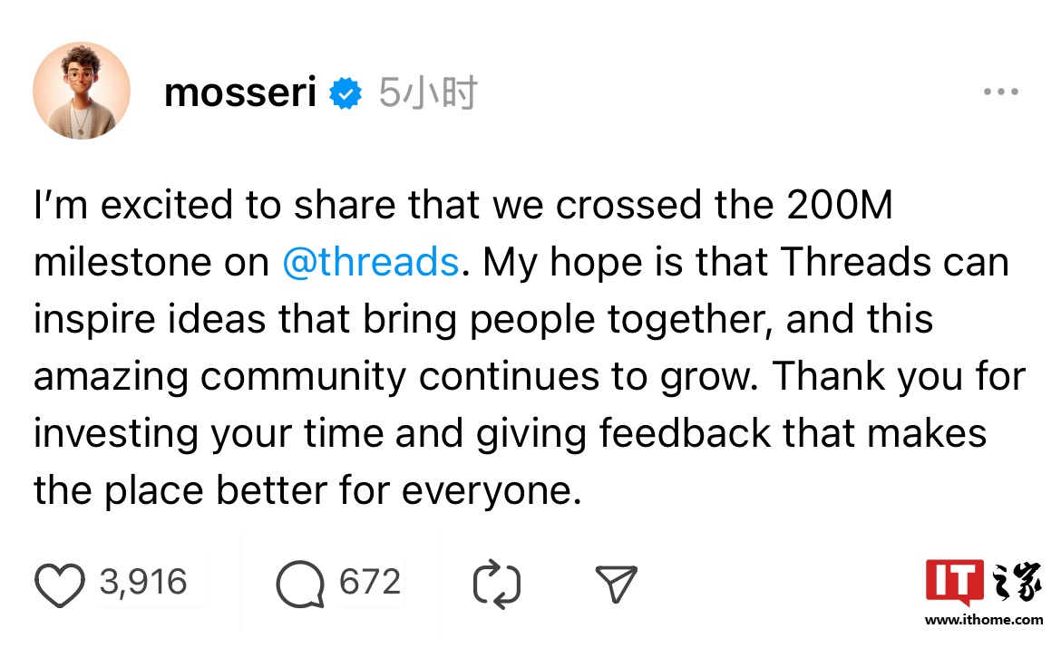Click the line starting "amazing community continues"
1061x648 pixels.
coord(530,376)
